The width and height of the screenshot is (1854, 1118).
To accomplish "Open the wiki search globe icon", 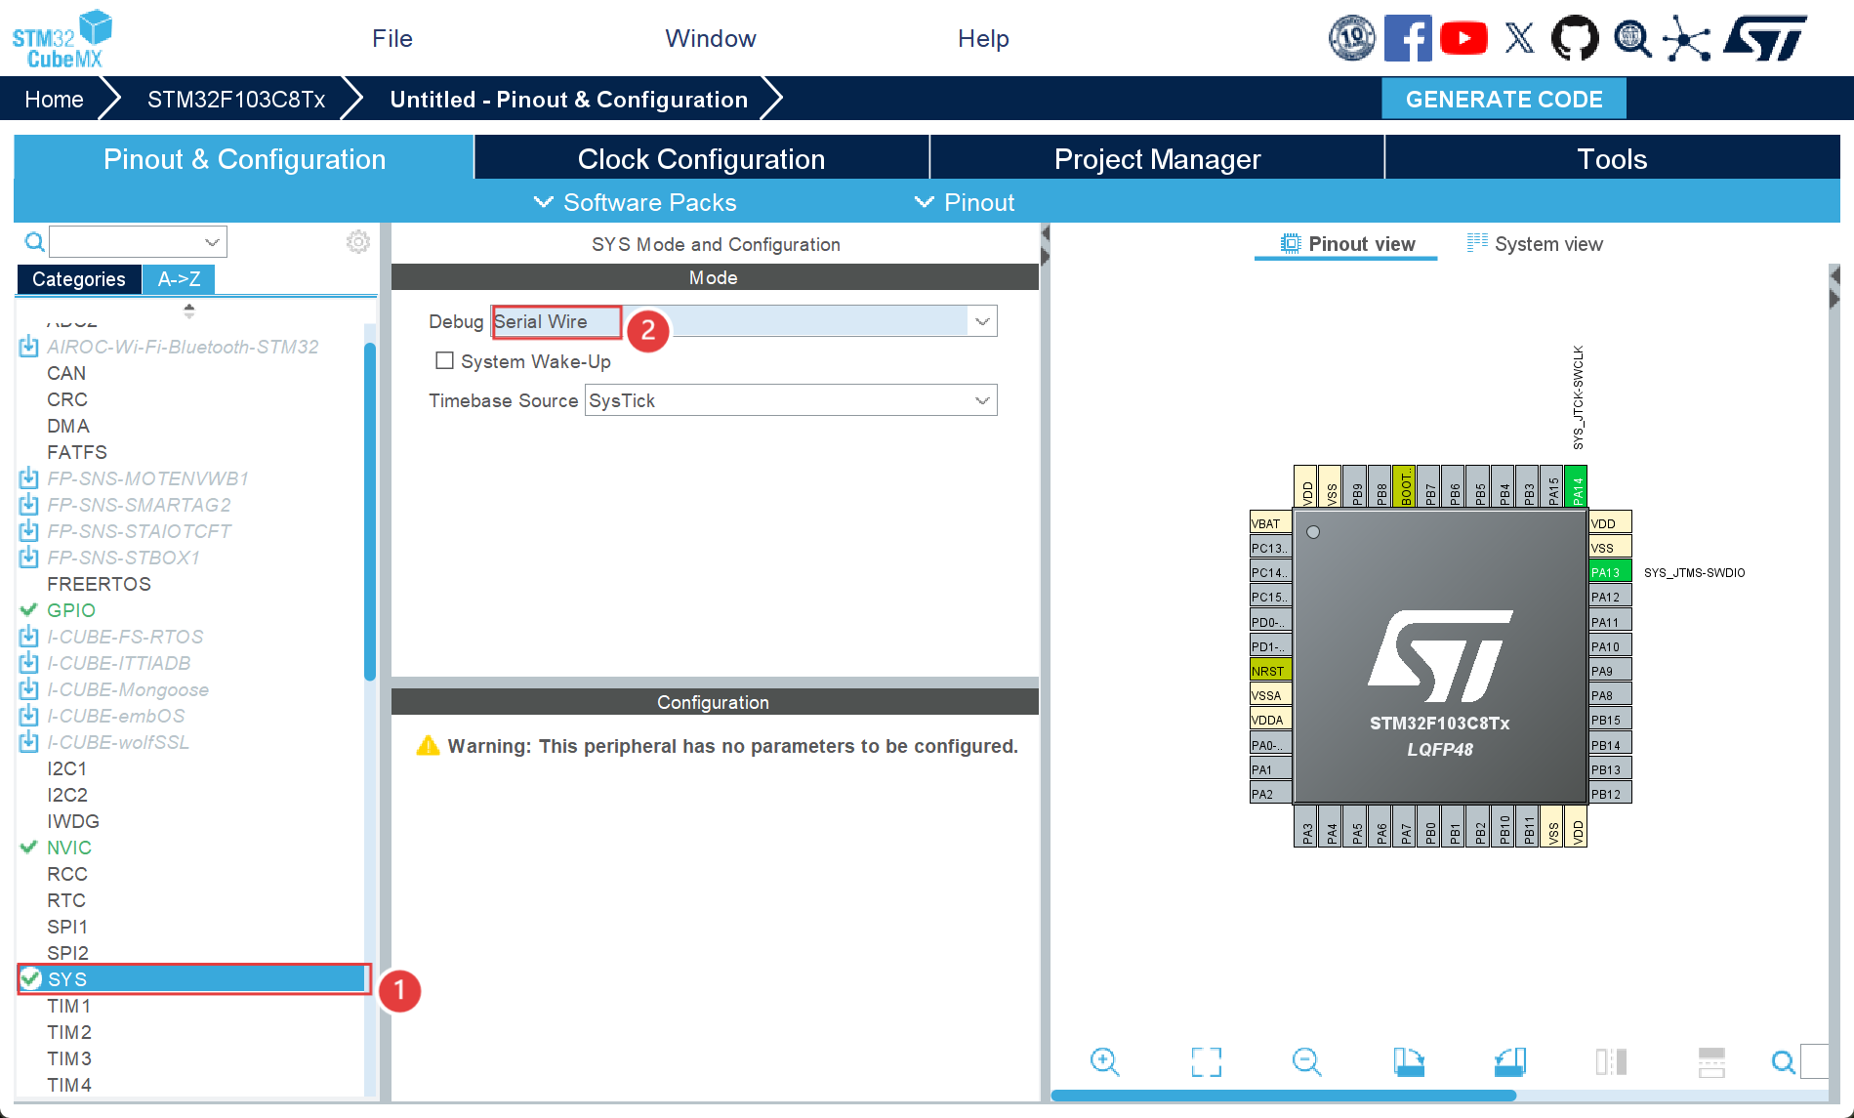I will [1631, 38].
